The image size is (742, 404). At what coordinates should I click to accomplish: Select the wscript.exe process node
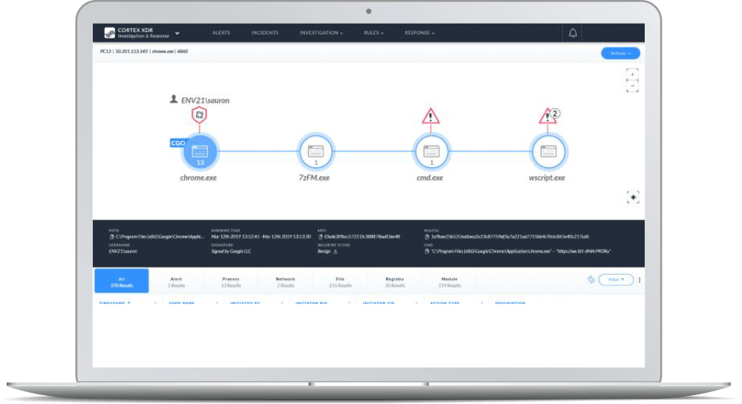click(x=548, y=151)
